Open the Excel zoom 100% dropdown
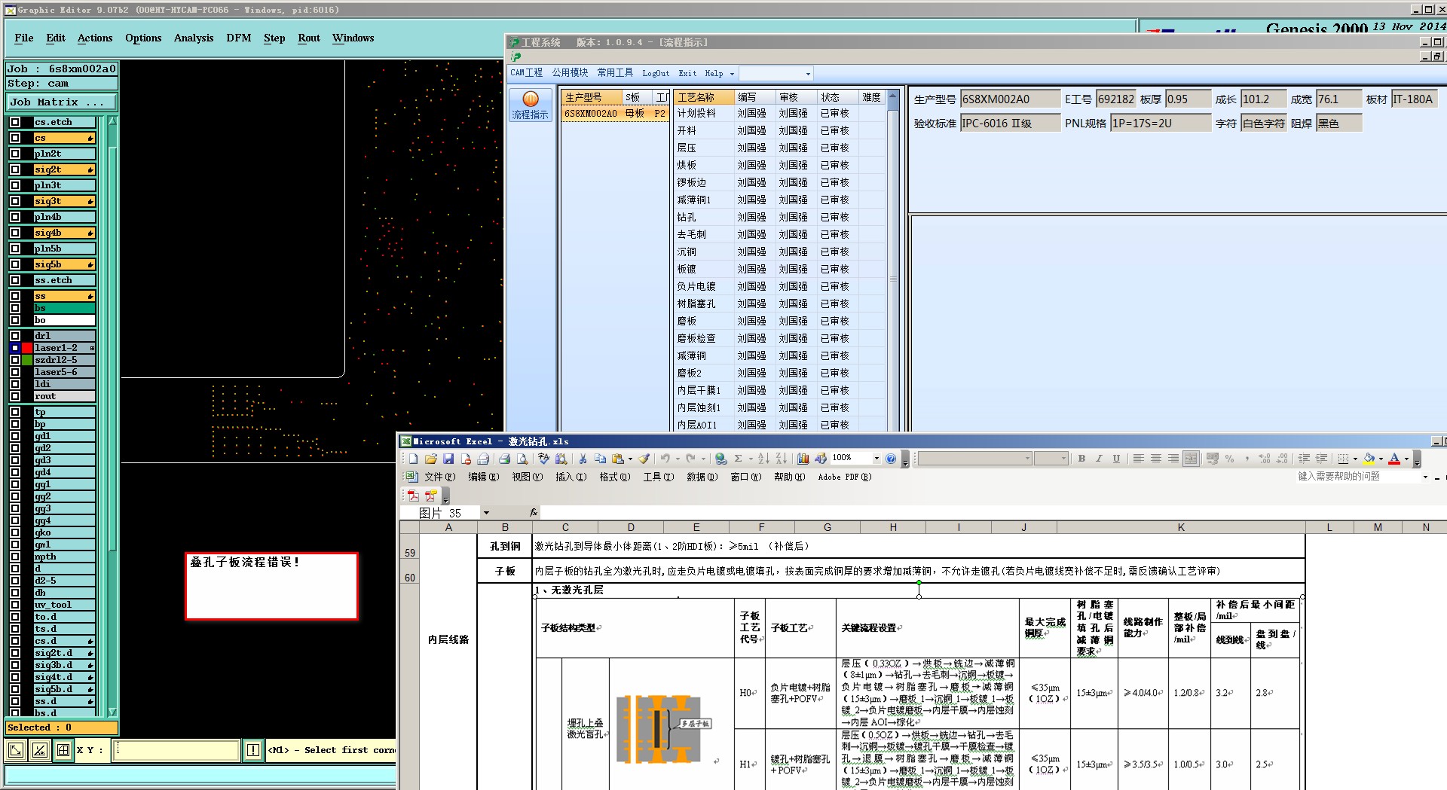Viewport: 1447px width, 790px height. [876, 459]
